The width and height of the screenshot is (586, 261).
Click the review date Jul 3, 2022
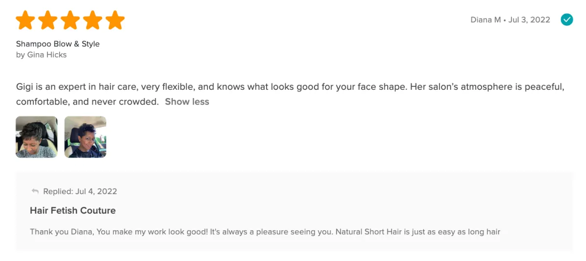[x=529, y=20]
